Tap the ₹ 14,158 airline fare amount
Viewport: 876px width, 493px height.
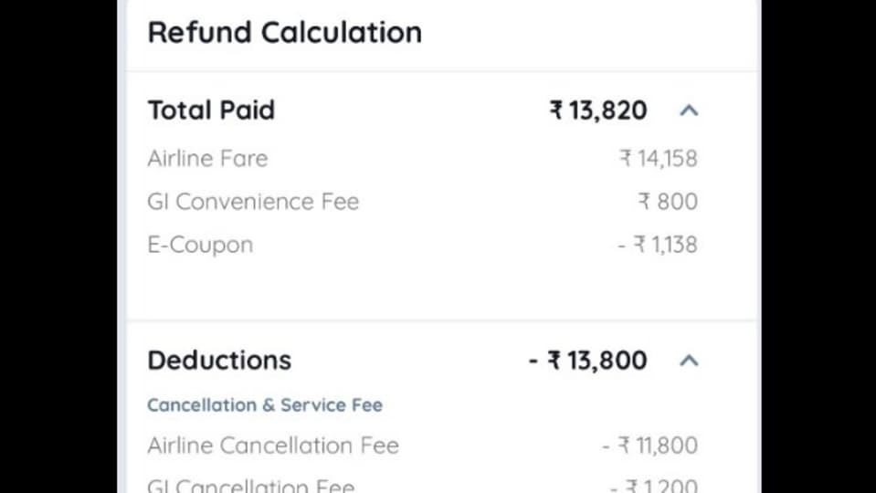coord(659,159)
